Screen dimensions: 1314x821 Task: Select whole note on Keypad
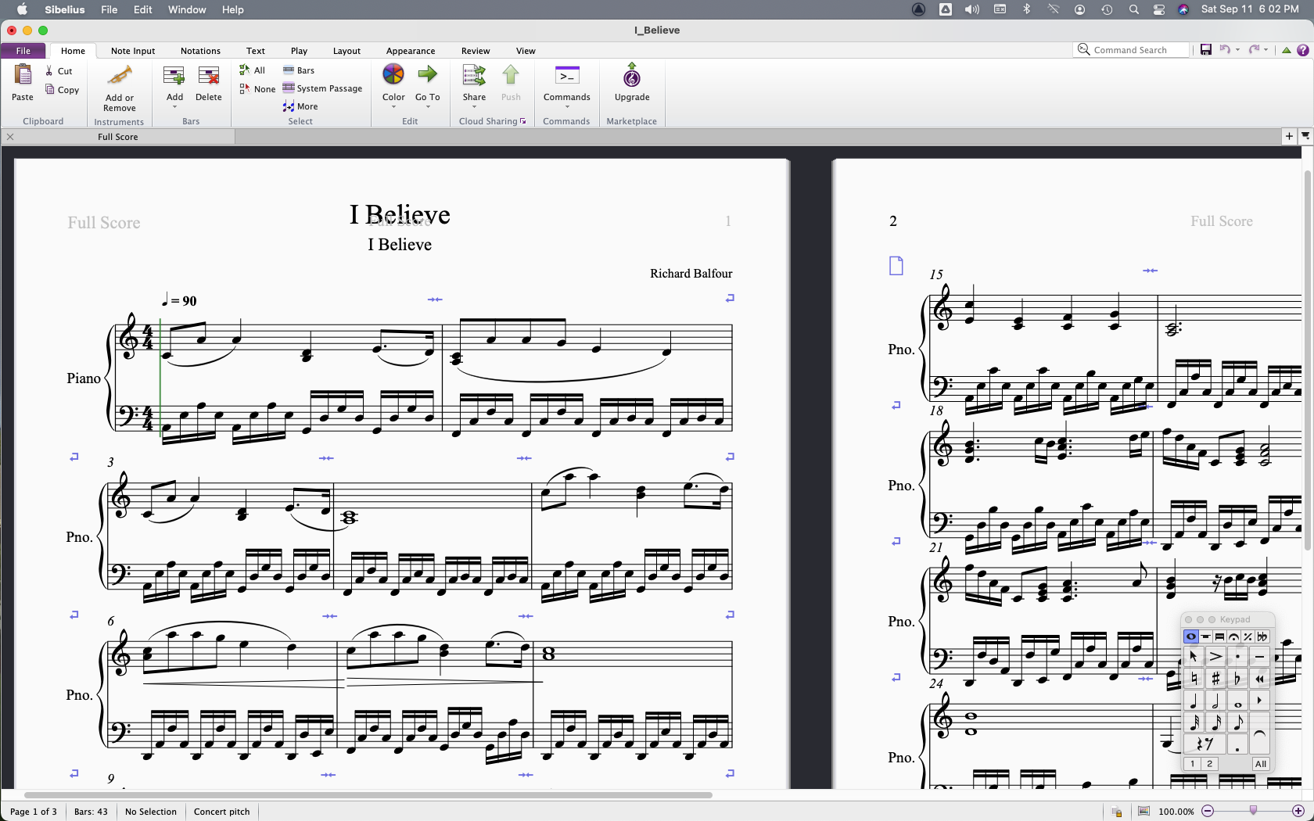coord(1237,701)
